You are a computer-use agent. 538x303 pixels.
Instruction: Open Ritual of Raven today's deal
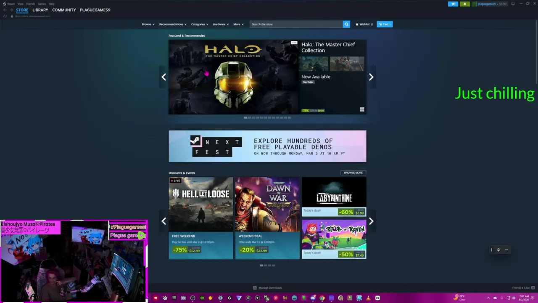click(334, 239)
